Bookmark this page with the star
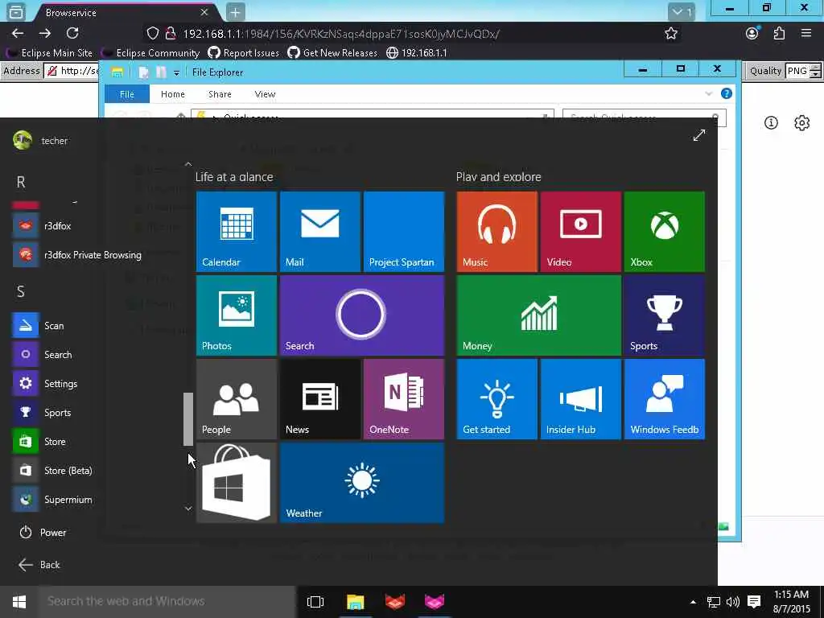The height and width of the screenshot is (618, 824). click(671, 34)
